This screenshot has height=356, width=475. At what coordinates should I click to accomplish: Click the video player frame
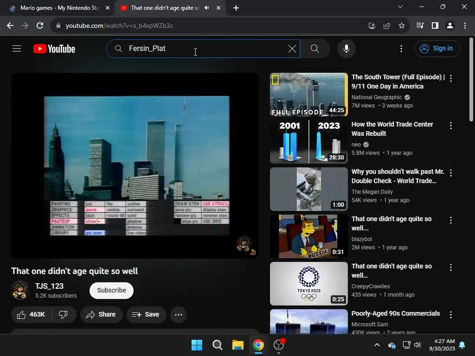pyautogui.click(x=135, y=165)
